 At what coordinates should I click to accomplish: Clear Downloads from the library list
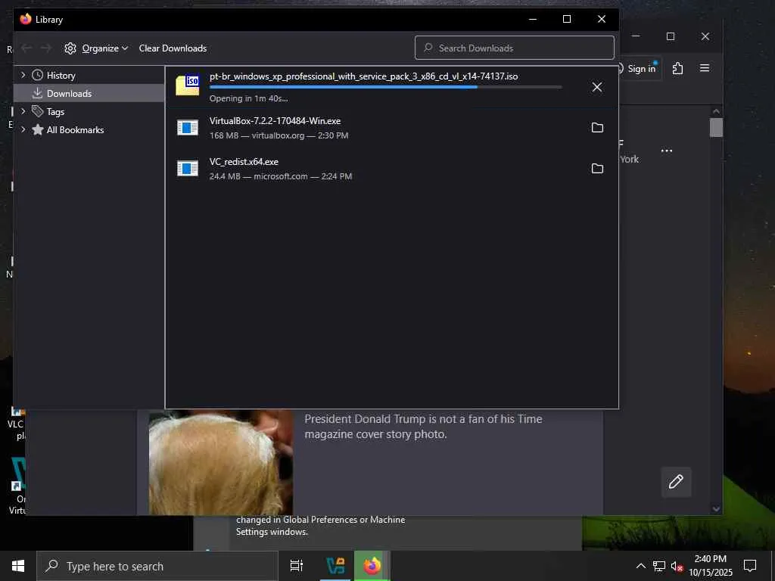click(x=173, y=48)
